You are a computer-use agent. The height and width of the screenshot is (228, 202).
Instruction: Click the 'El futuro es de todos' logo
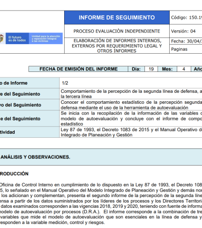(17, 39)
